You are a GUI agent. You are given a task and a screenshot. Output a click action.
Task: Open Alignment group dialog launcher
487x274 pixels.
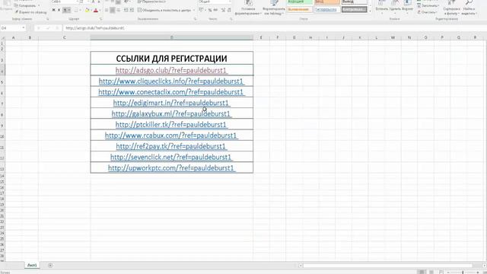[x=195, y=19]
